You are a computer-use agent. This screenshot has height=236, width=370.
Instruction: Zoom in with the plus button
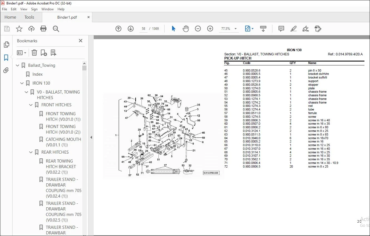[210, 29]
